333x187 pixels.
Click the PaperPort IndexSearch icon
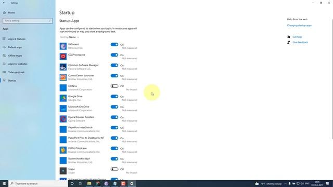[x=63, y=129]
